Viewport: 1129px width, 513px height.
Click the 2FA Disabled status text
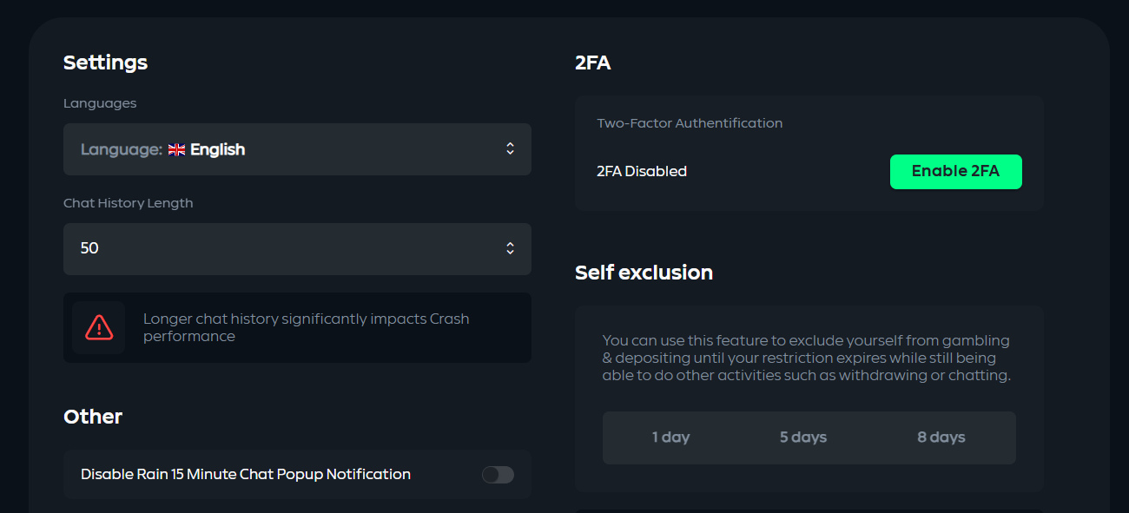click(x=642, y=172)
